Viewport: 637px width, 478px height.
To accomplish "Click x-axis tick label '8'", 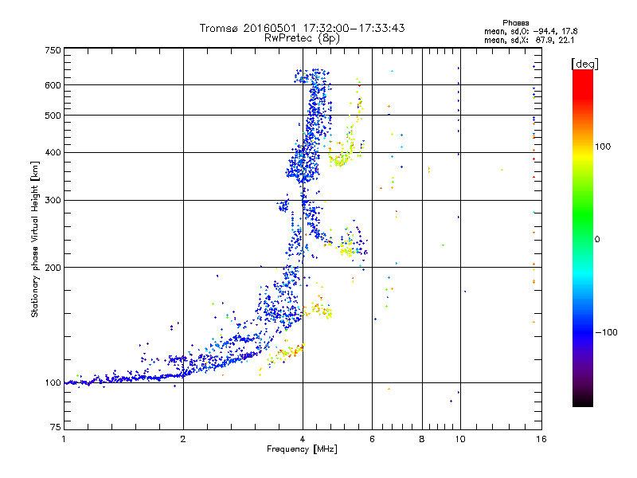I will (x=422, y=439).
